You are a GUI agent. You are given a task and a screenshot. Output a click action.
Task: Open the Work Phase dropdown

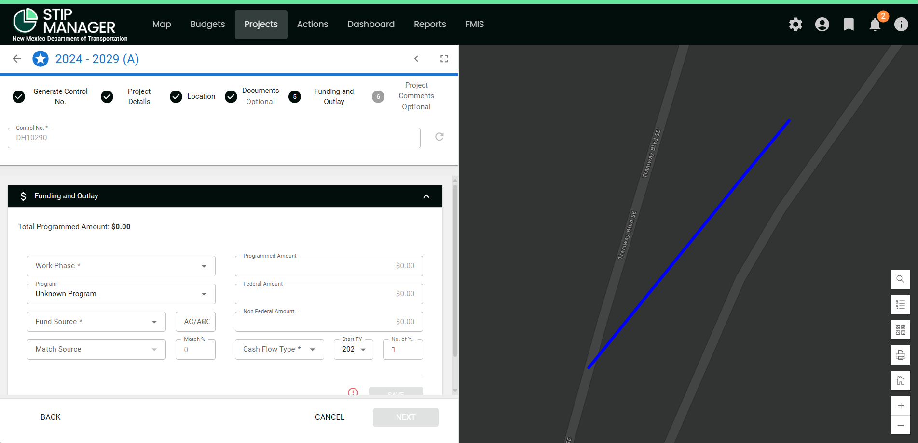pyautogui.click(x=121, y=266)
